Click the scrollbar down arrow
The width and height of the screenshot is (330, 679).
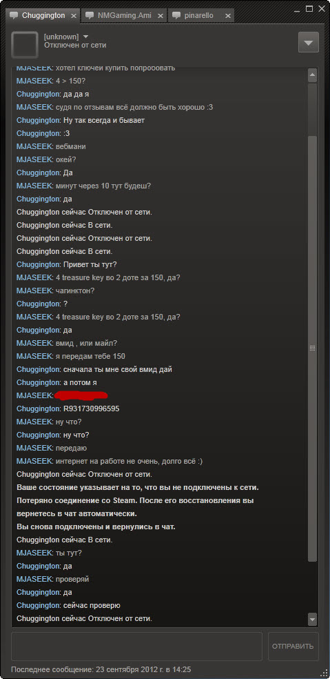(312, 619)
